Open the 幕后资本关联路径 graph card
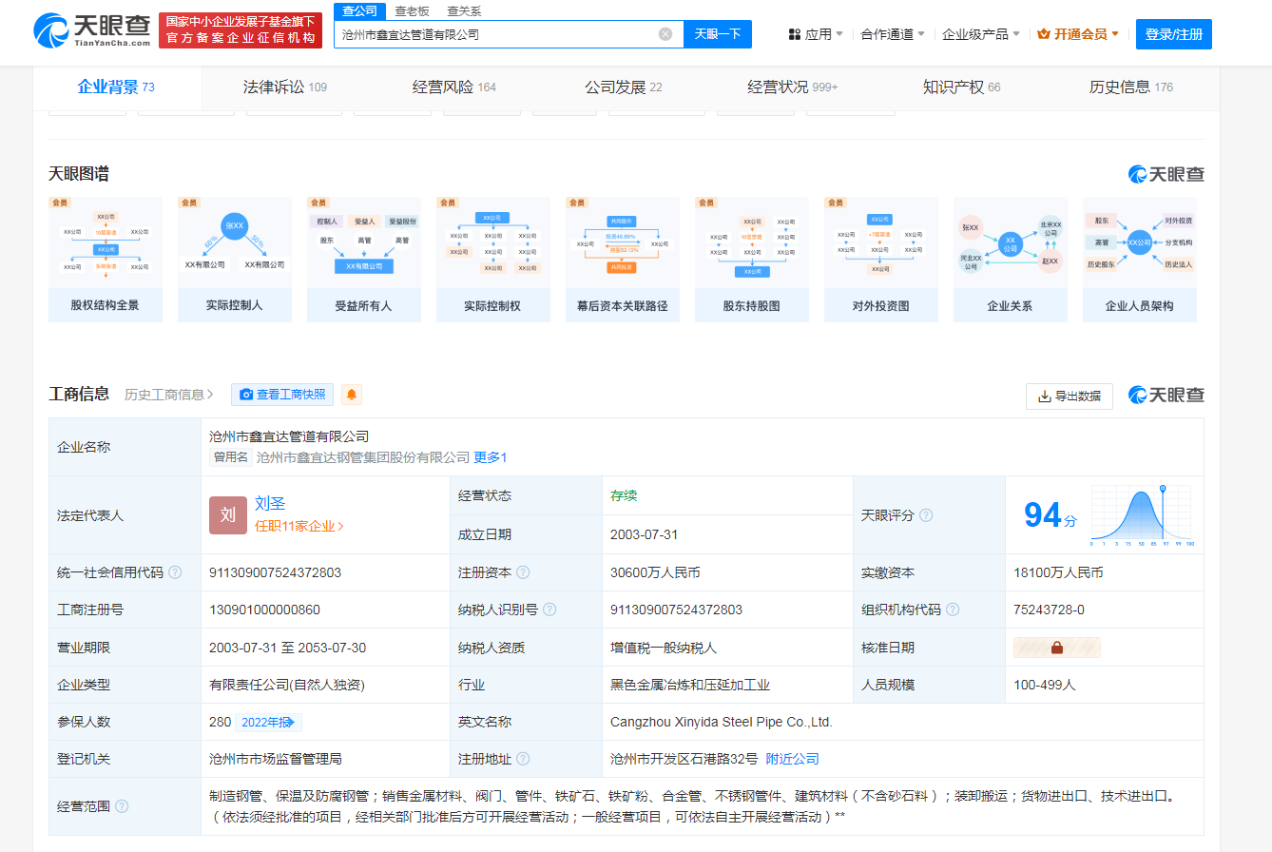 623,260
